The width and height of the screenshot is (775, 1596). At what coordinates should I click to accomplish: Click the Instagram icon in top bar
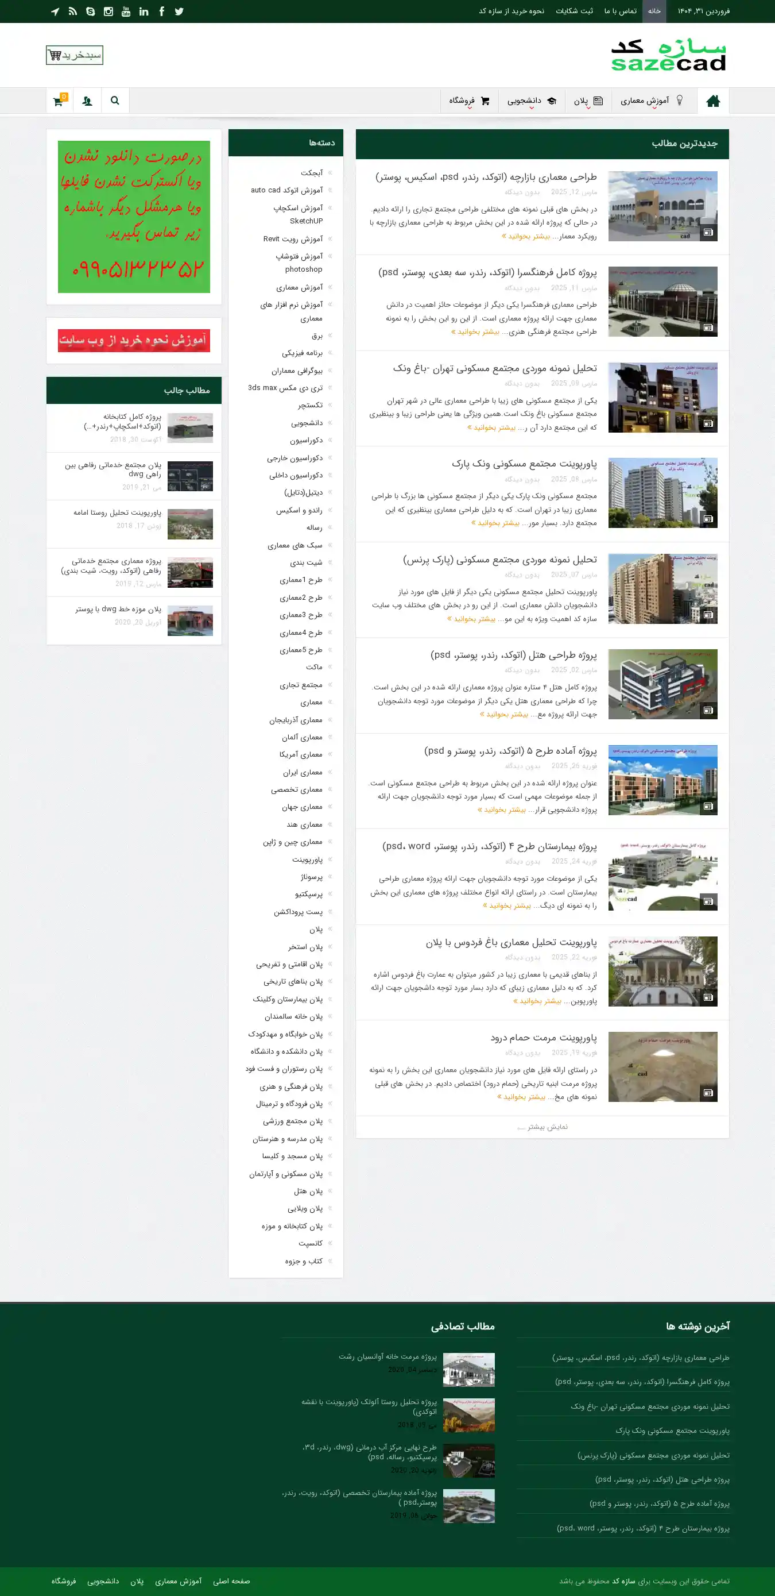108,11
